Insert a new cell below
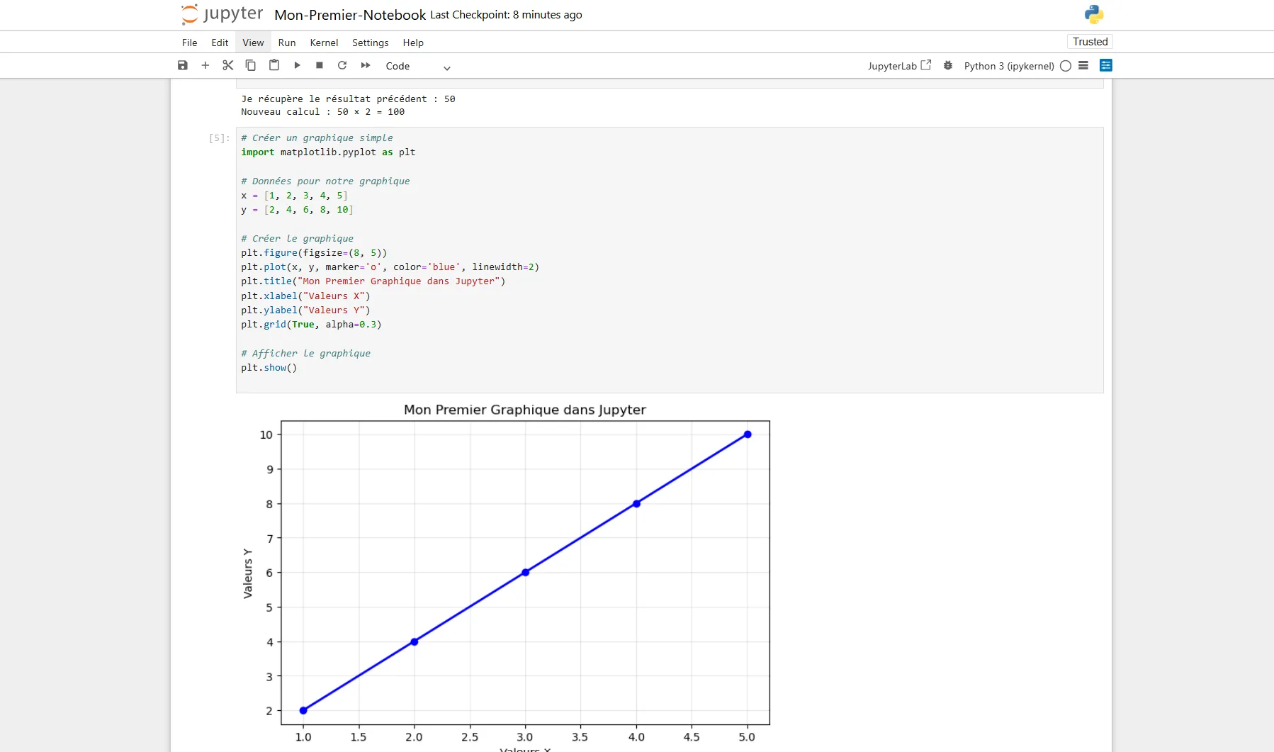This screenshot has width=1274, height=752. (x=205, y=65)
